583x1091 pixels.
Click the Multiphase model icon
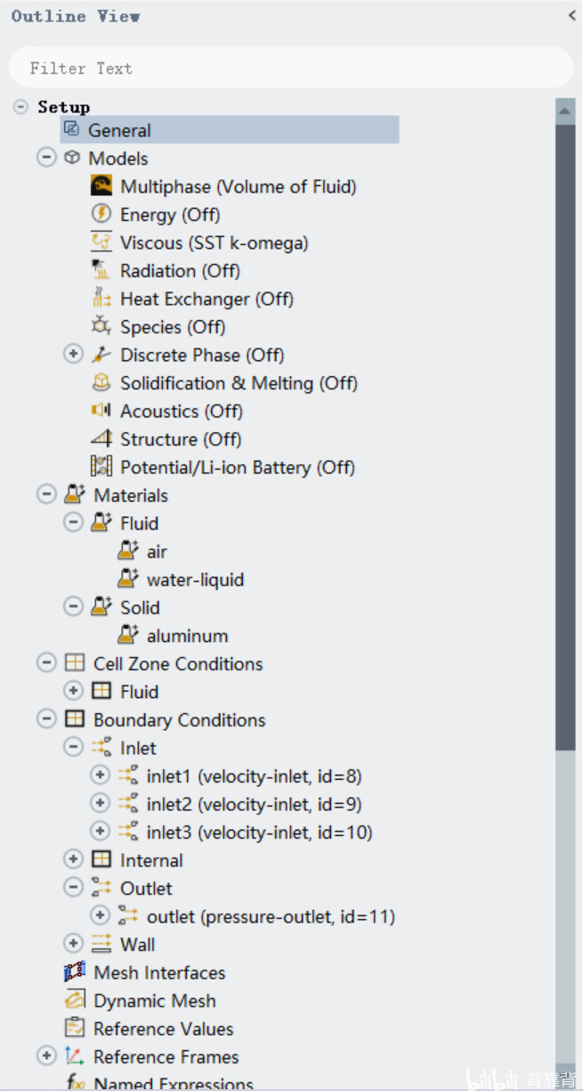coord(101,186)
